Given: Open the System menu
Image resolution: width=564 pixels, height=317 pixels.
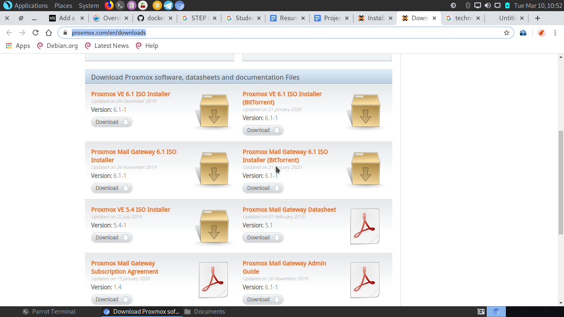Looking at the screenshot, I should 89,5.
